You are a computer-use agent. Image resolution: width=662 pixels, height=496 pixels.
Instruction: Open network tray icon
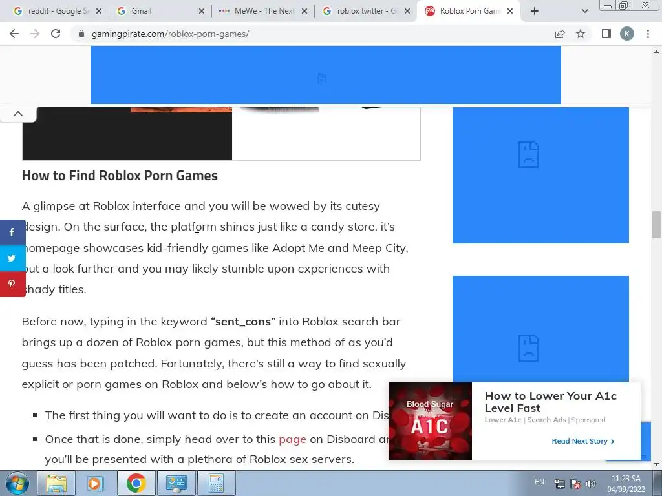559,484
